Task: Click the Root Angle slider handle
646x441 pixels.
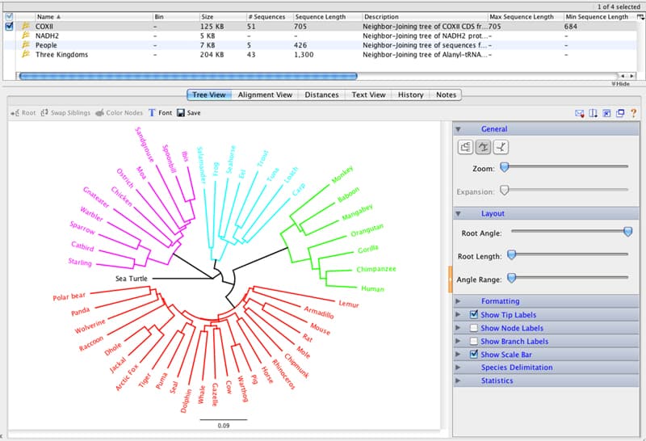Action: [x=628, y=232]
